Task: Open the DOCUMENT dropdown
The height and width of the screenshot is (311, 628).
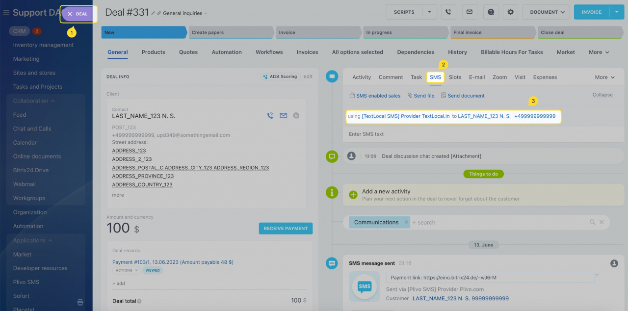Action: point(546,12)
